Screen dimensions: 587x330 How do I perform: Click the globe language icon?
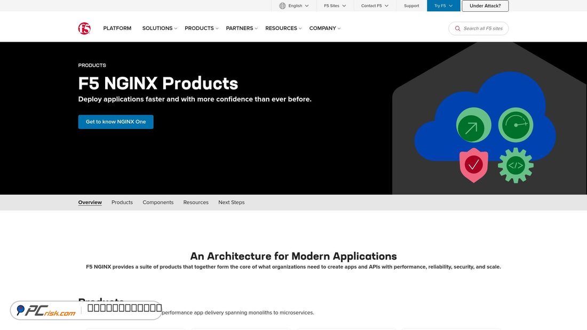click(x=282, y=6)
